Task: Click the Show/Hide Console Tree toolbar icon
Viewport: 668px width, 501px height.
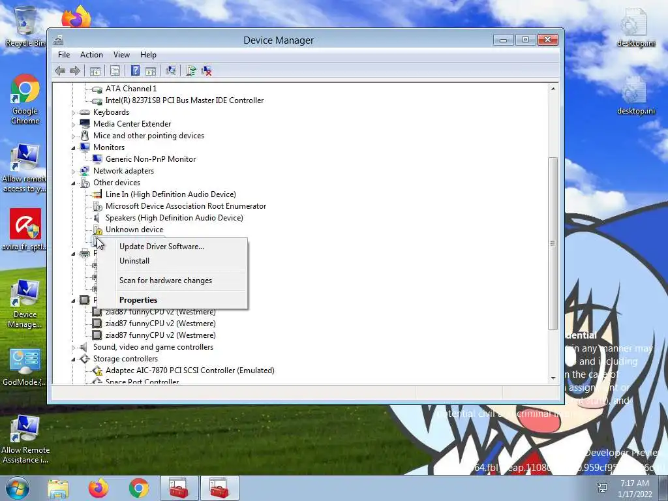Action: 95,70
